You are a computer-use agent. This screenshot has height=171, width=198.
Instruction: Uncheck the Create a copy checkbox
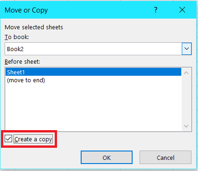[x=8, y=138]
